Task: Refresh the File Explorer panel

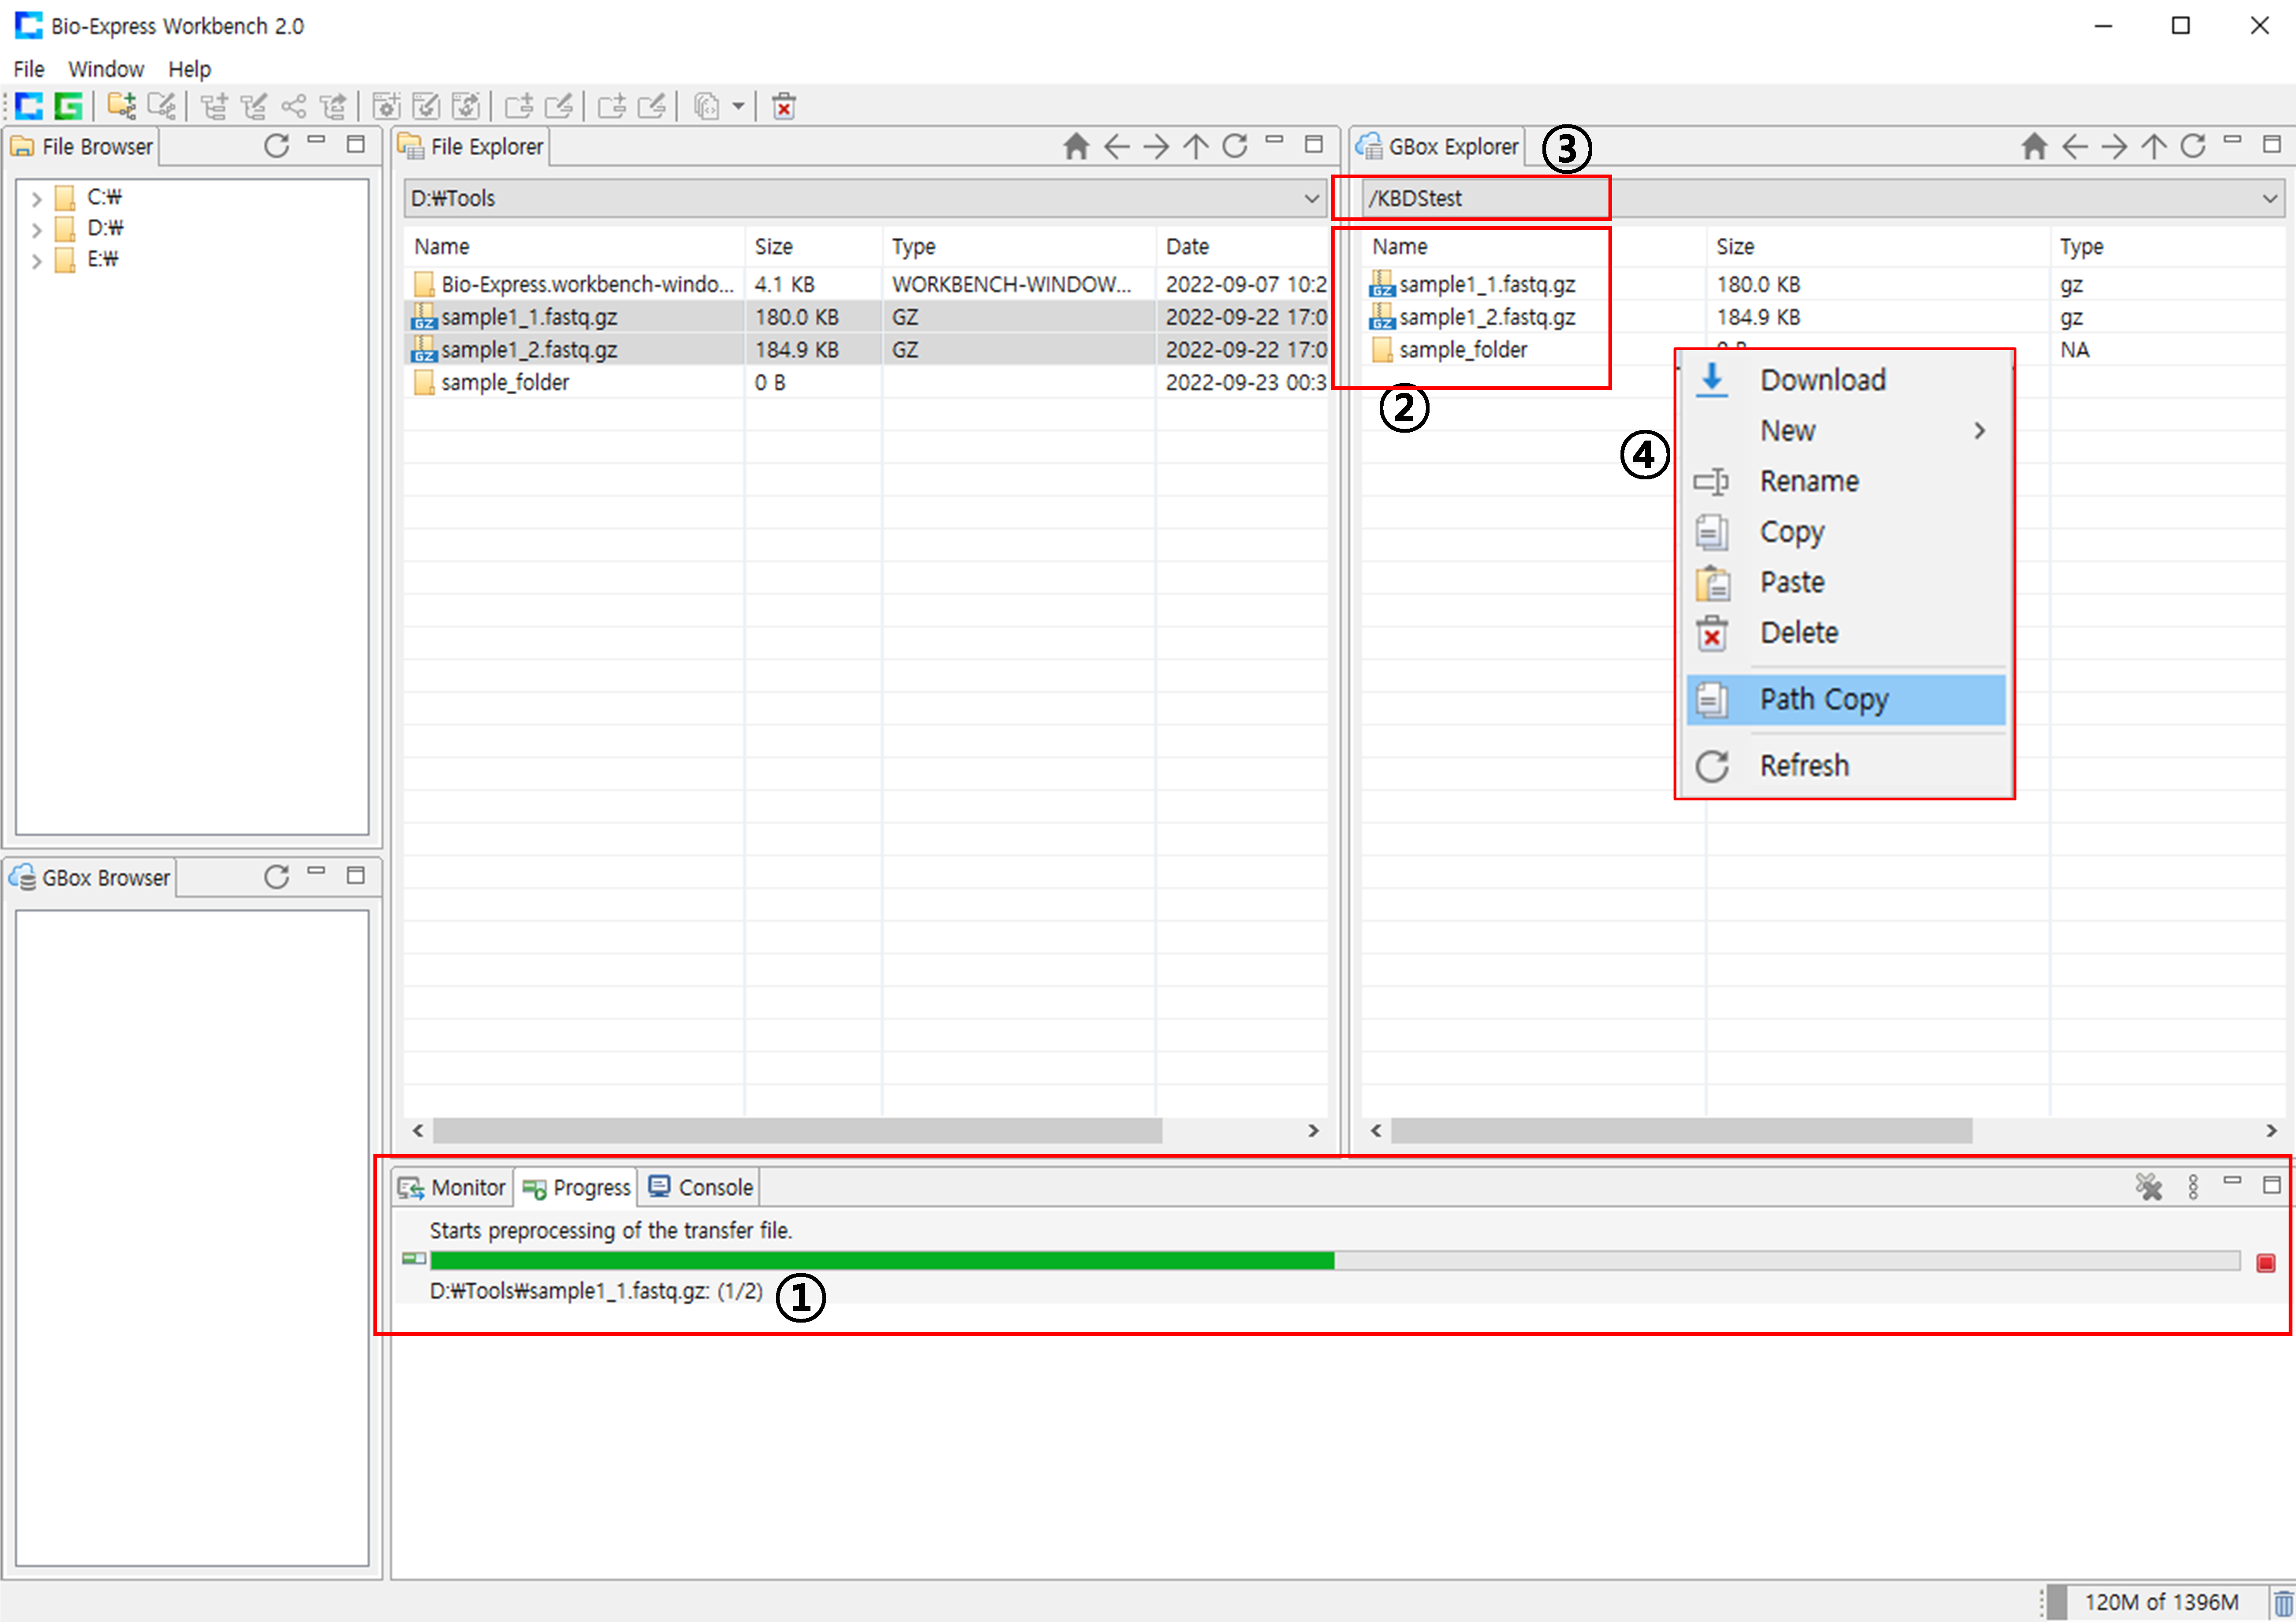Action: click(x=1235, y=147)
